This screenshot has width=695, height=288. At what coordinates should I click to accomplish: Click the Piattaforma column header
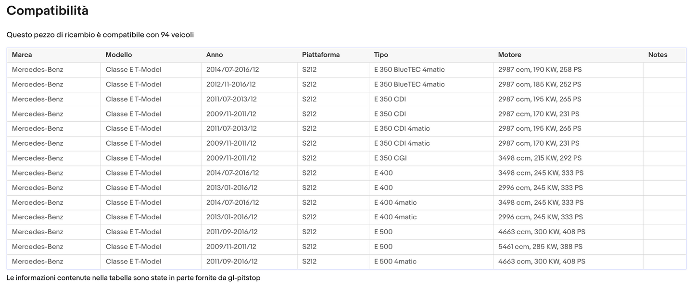tap(321, 55)
